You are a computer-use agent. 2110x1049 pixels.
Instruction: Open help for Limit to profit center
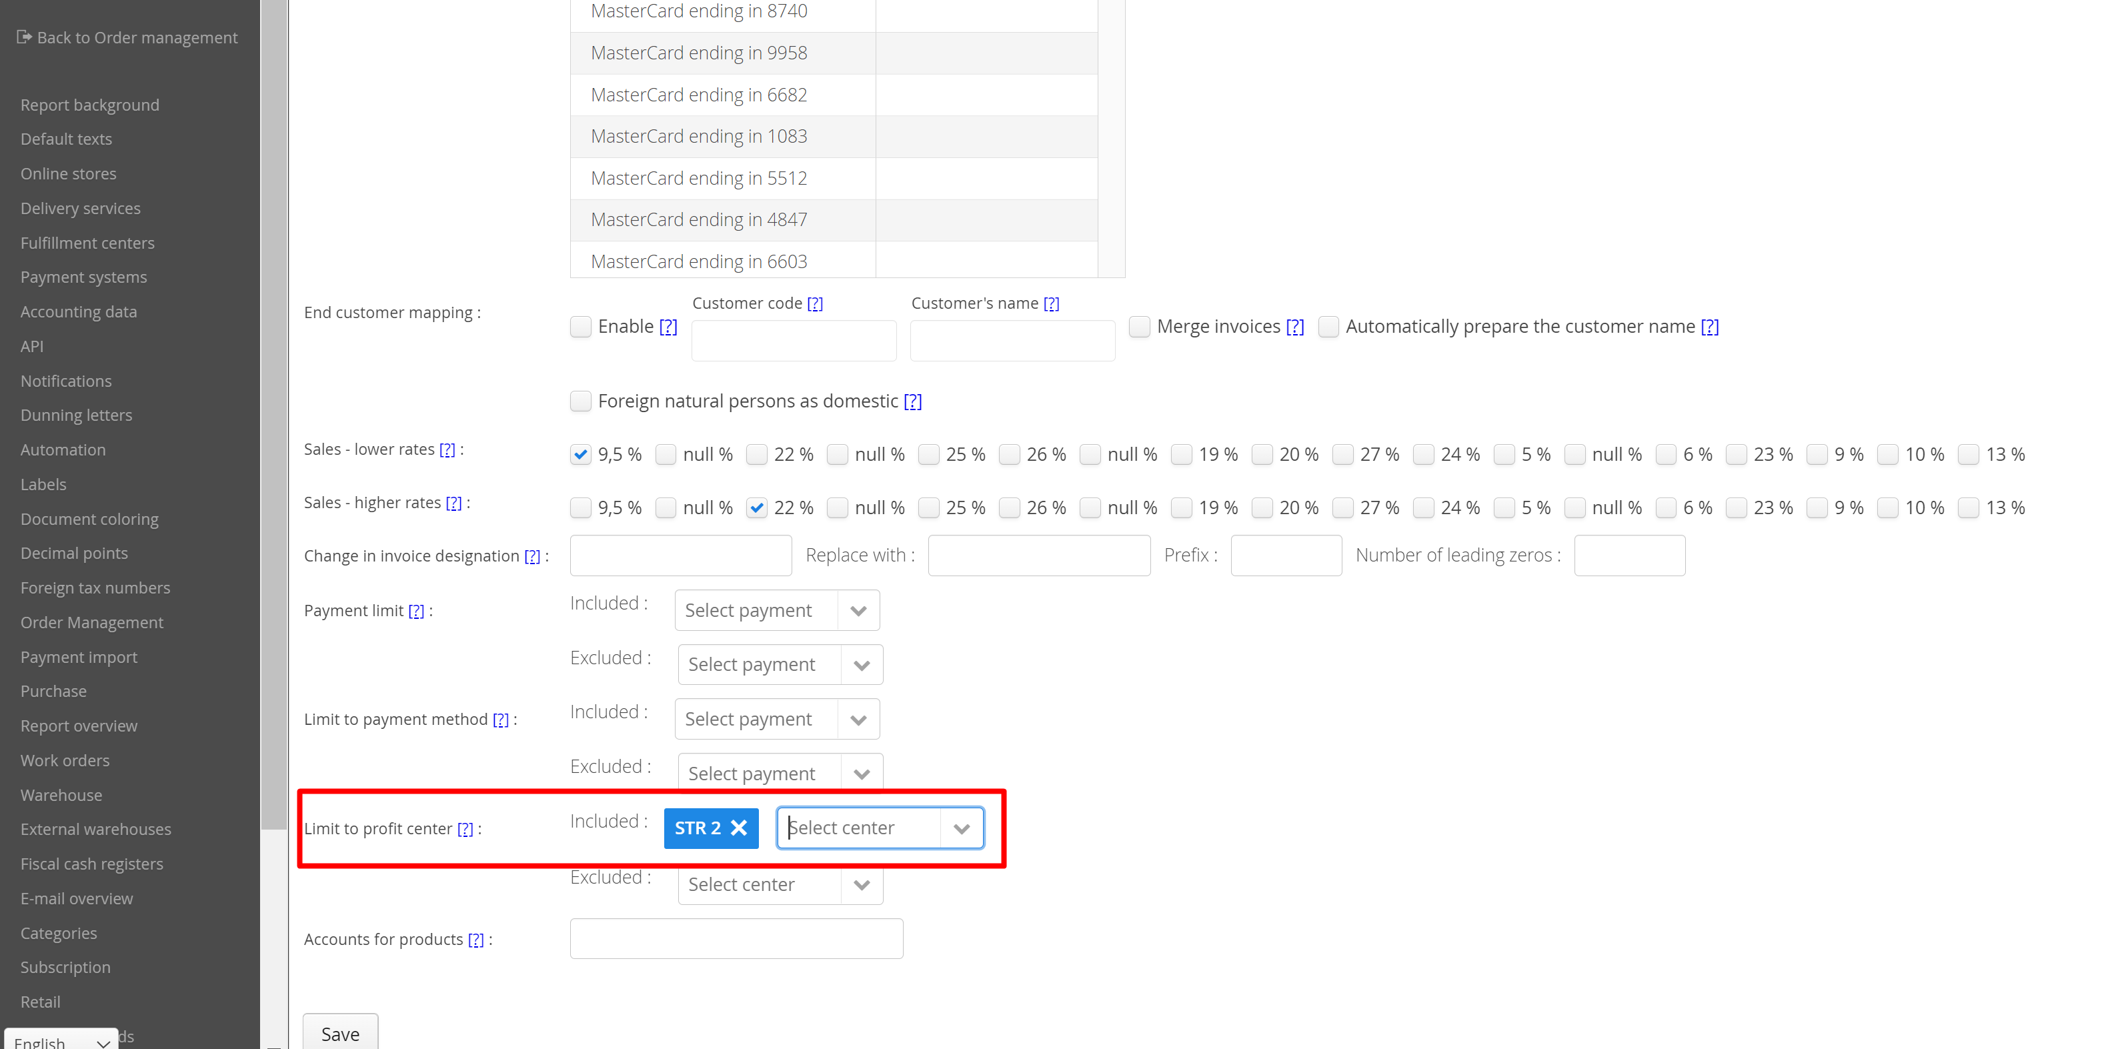click(x=464, y=829)
